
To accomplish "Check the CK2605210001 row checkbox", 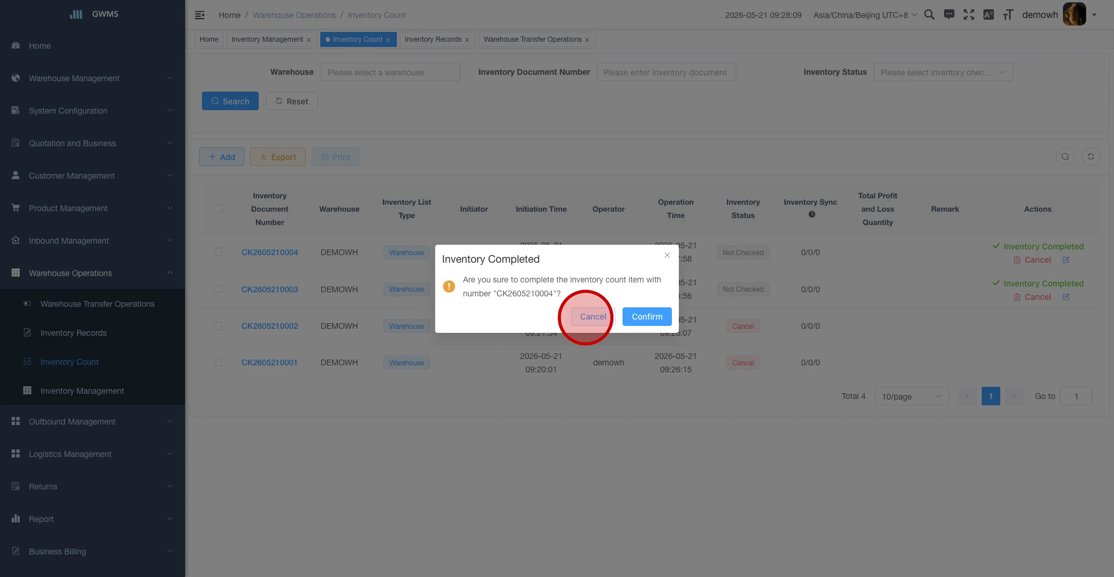I will [218, 362].
